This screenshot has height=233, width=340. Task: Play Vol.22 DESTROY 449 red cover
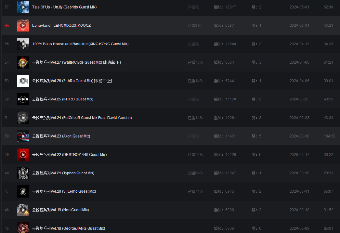pyautogui.click(x=23, y=155)
